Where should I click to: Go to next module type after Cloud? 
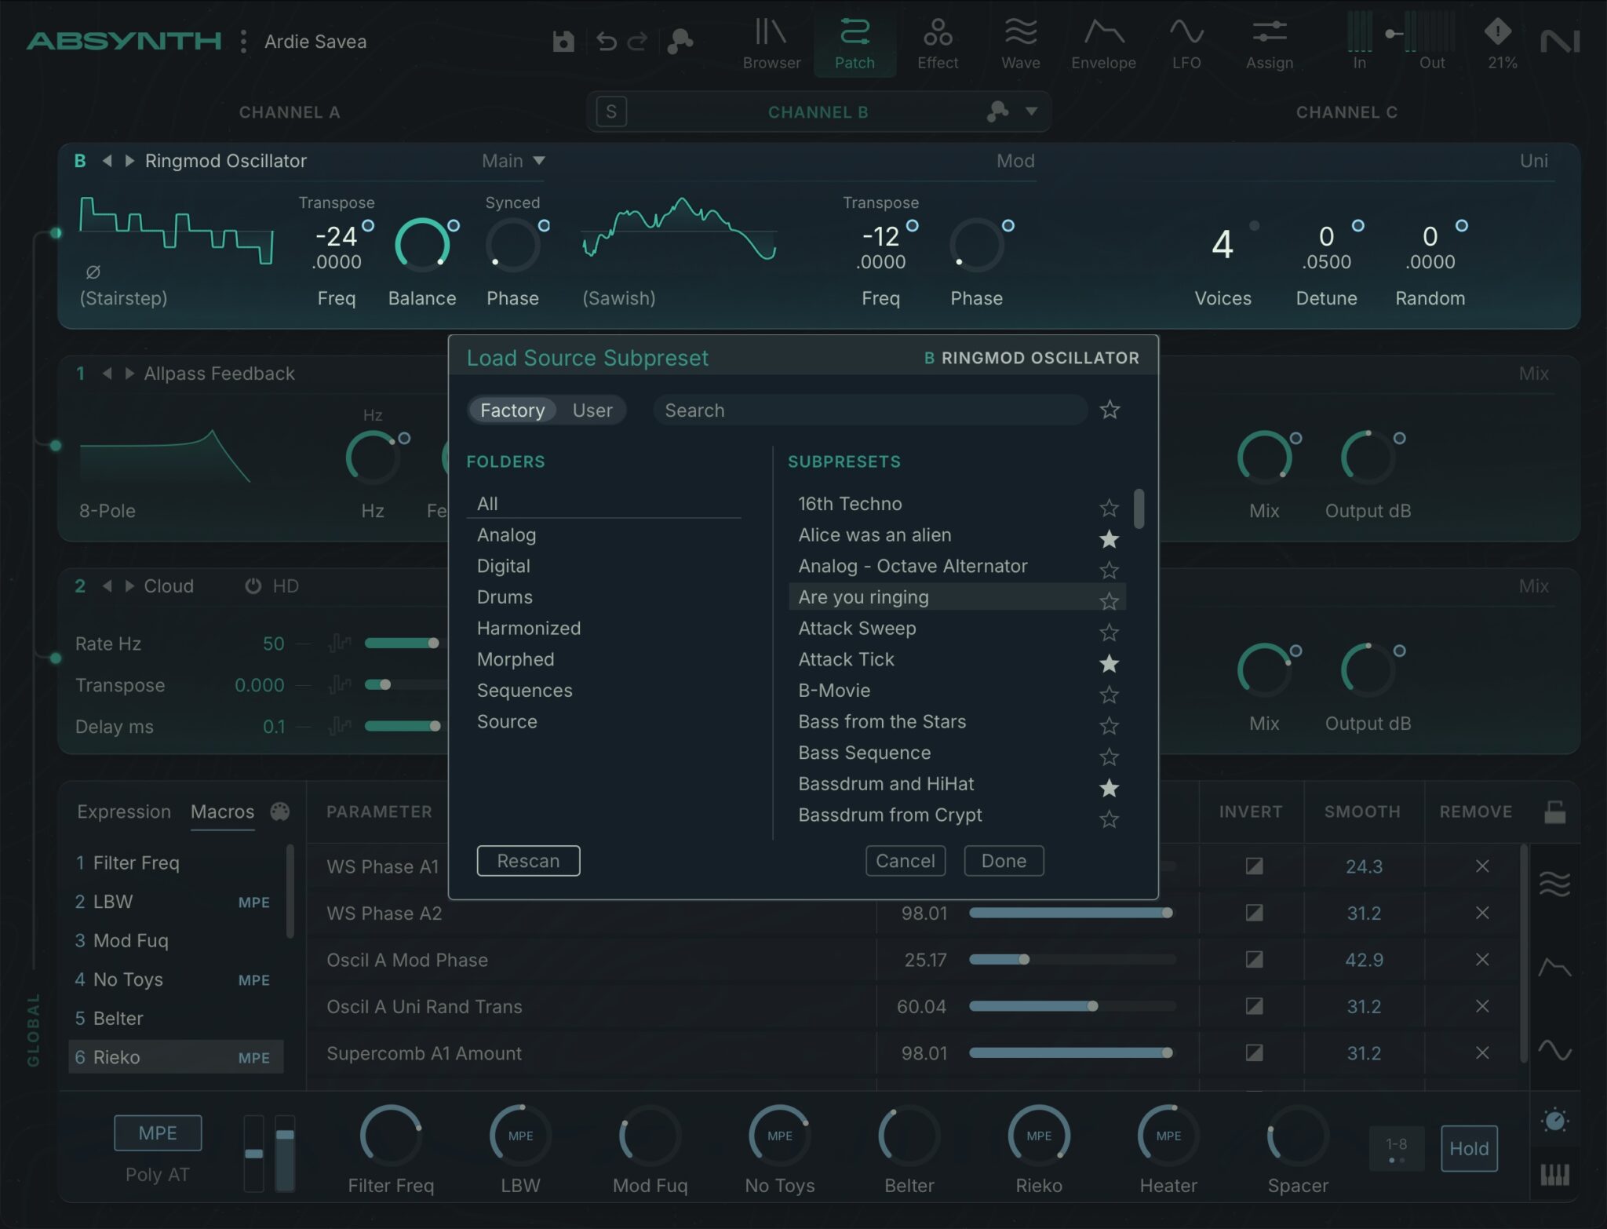click(129, 586)
